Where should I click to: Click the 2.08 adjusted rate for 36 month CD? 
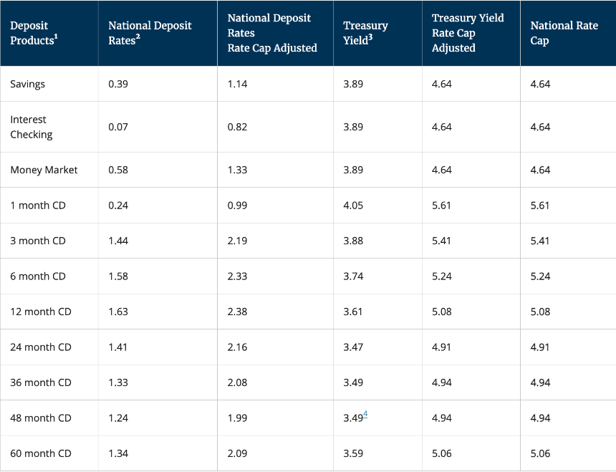(237, 382)
